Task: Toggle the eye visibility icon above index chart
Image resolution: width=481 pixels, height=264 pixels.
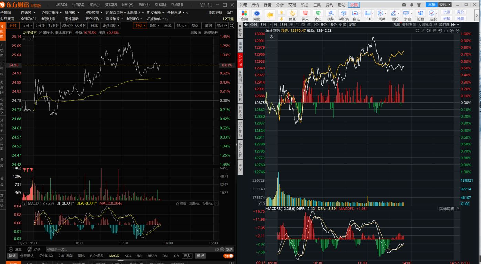Action: (429, 31)
